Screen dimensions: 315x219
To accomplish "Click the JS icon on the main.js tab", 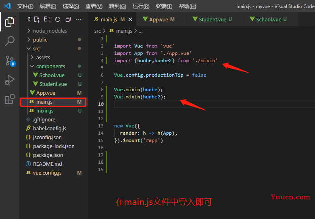I will click(x=96, y=19).
